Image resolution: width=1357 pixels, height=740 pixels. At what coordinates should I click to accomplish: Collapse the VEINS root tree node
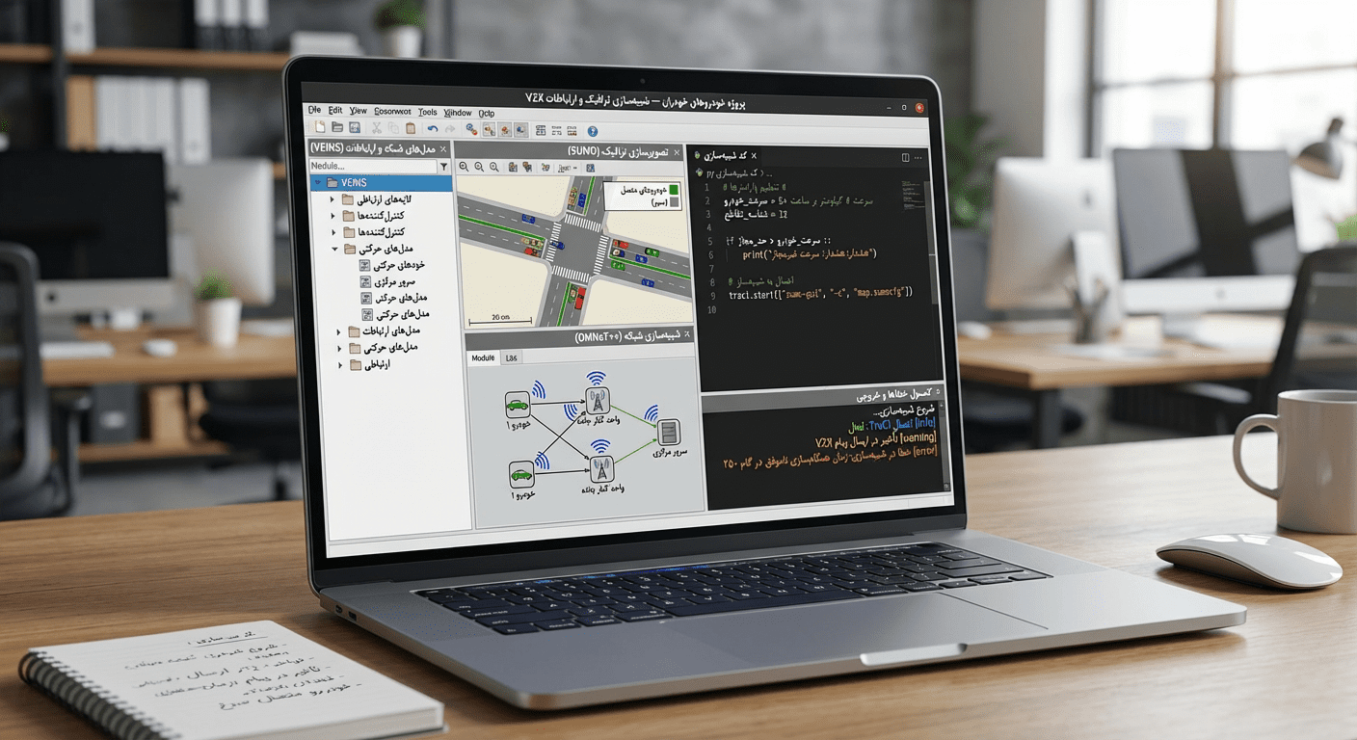click(317, 182)
